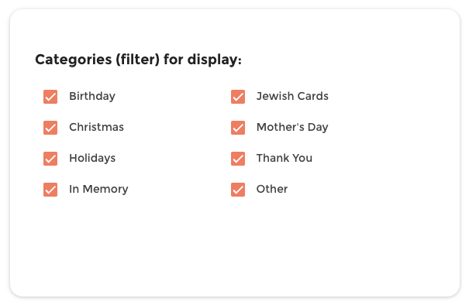Deselect the Jewish Cards checkbox
The height and width of the screenshot is (305, 469).
coord(238,97)
